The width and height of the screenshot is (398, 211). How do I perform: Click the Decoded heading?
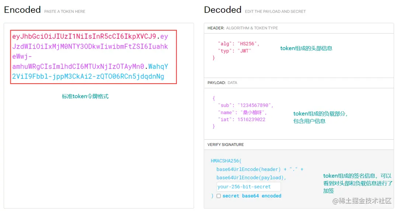(223, 10)
